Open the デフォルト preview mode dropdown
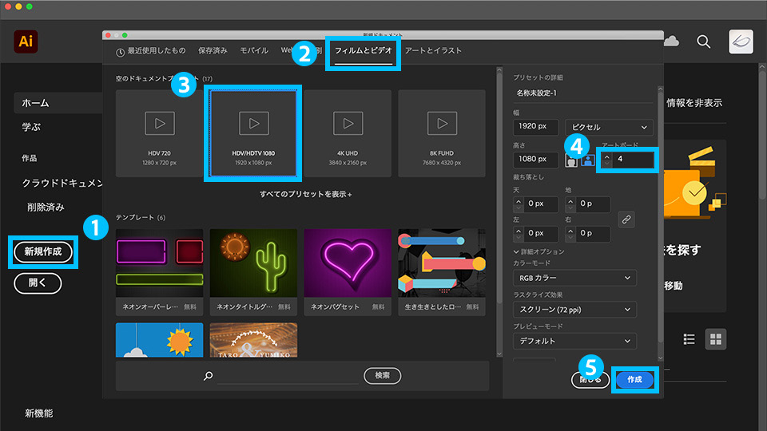This screenshot has height=431, width=767. pos(574,341)
